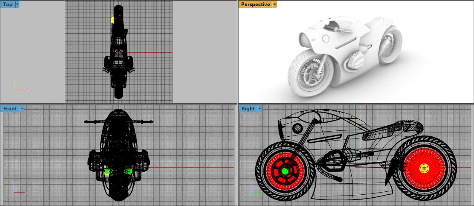Select the green front wheel hub in Right view

point(285,171)
